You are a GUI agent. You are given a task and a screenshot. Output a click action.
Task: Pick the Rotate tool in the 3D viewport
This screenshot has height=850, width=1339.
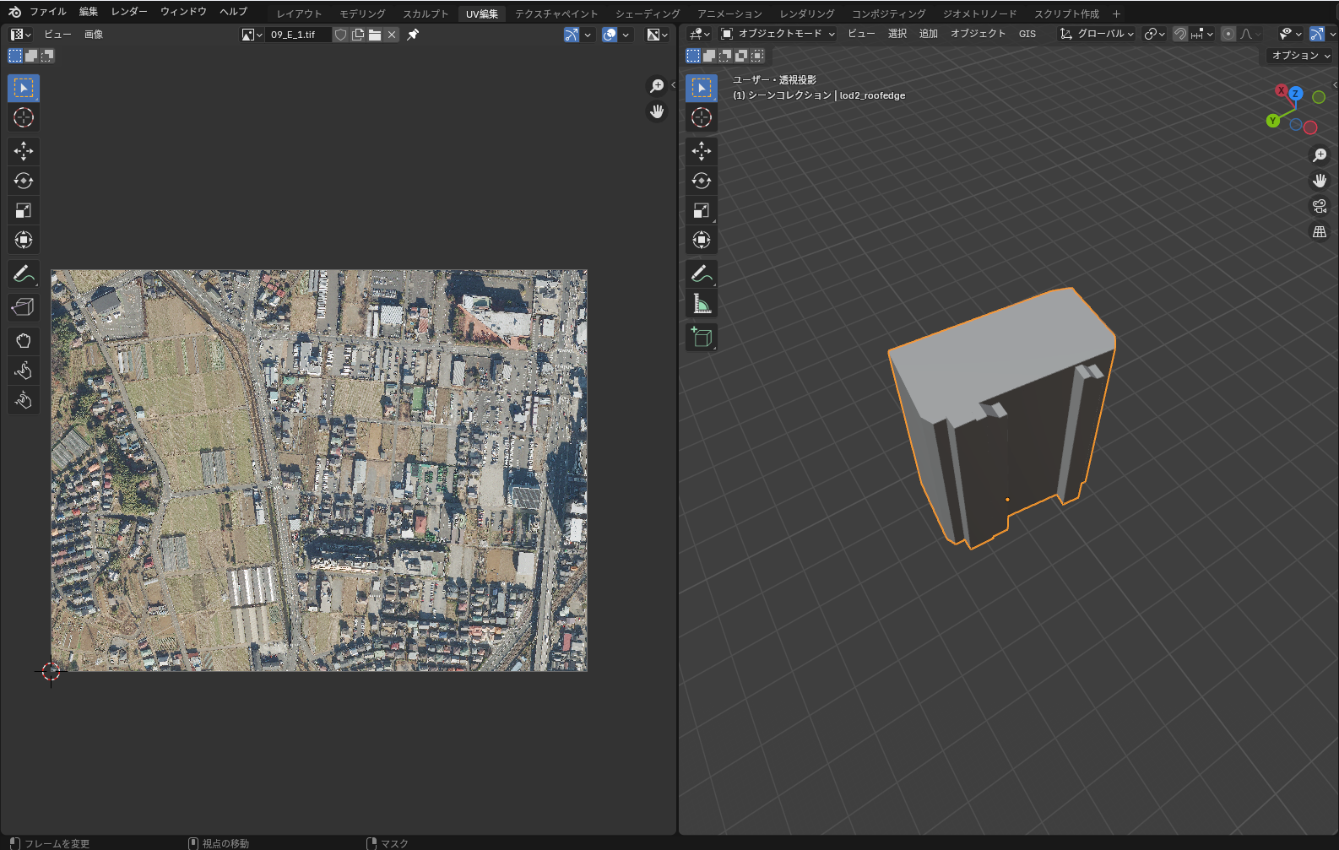[701, 181]
